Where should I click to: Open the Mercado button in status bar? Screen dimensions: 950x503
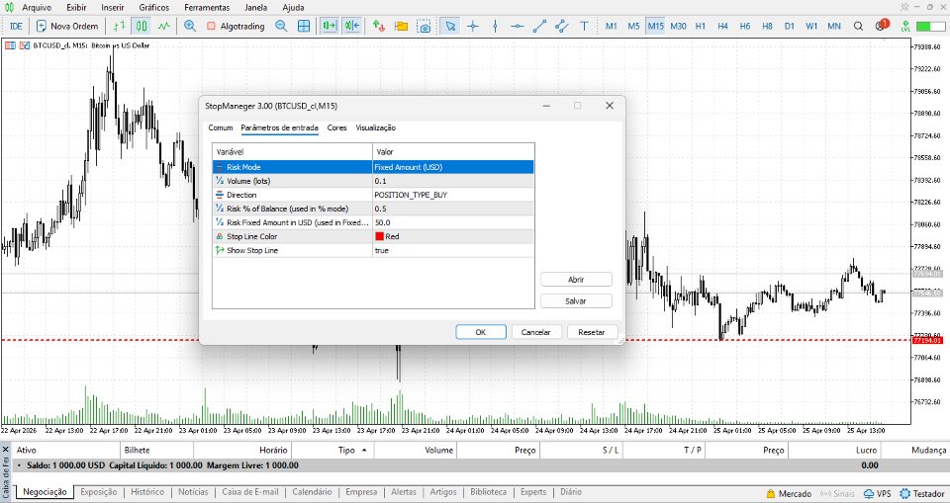click(789, 494)
